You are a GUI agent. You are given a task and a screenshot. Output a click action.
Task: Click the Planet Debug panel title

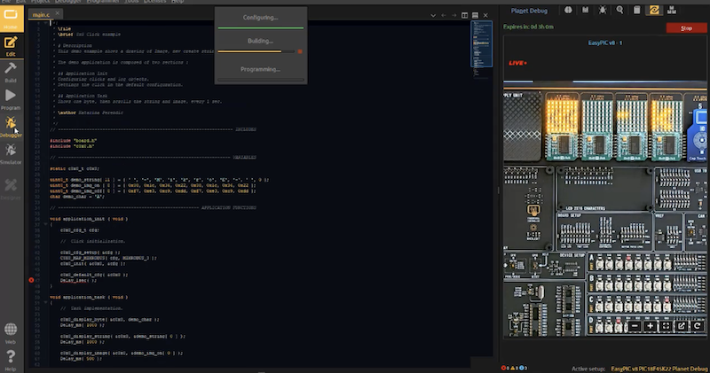pyautogui.click(x=529, y=11)
